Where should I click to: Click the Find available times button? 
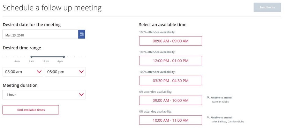[31, 110]
